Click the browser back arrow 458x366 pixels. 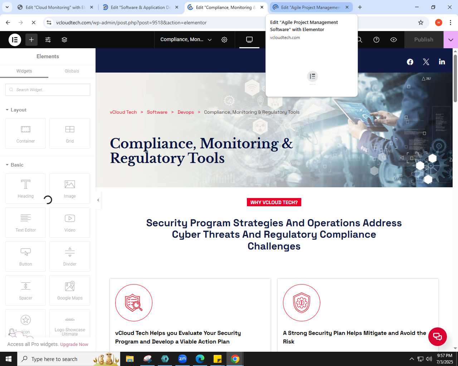click(8, 23)
